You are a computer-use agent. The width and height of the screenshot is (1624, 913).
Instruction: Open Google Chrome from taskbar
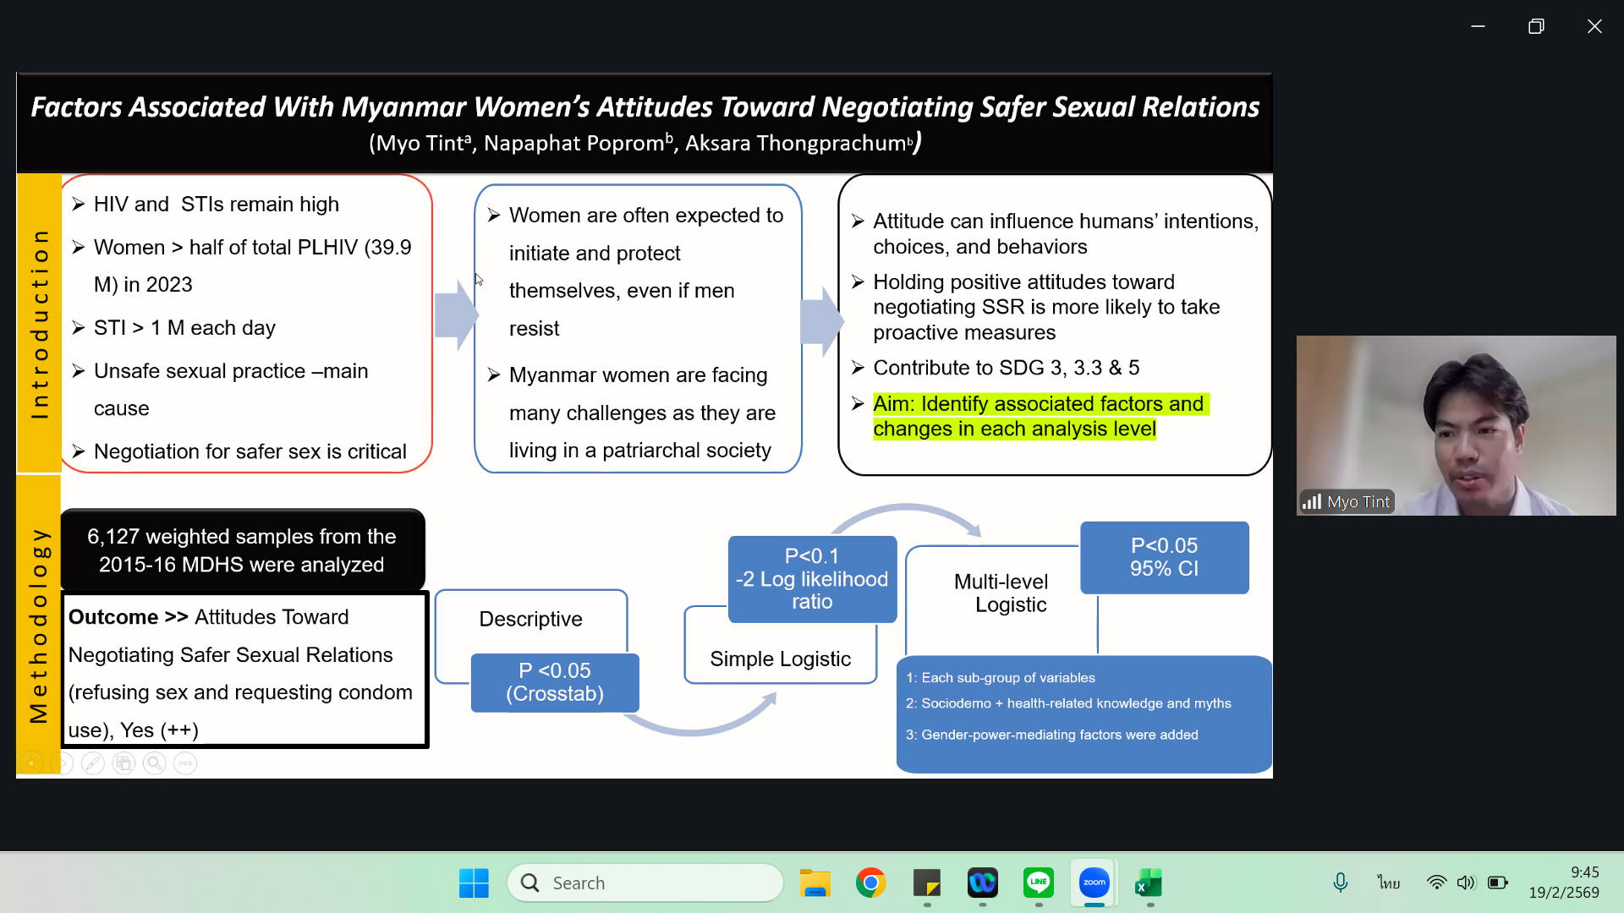[x=870, y=883]
